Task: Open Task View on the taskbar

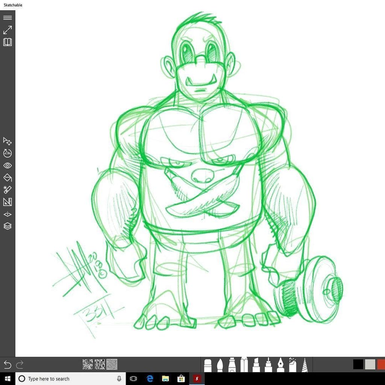Action: (x=133, y=379)
